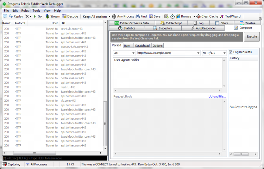
Task: Open Find sessions binoculars tool
Action: tap(141, 16)
